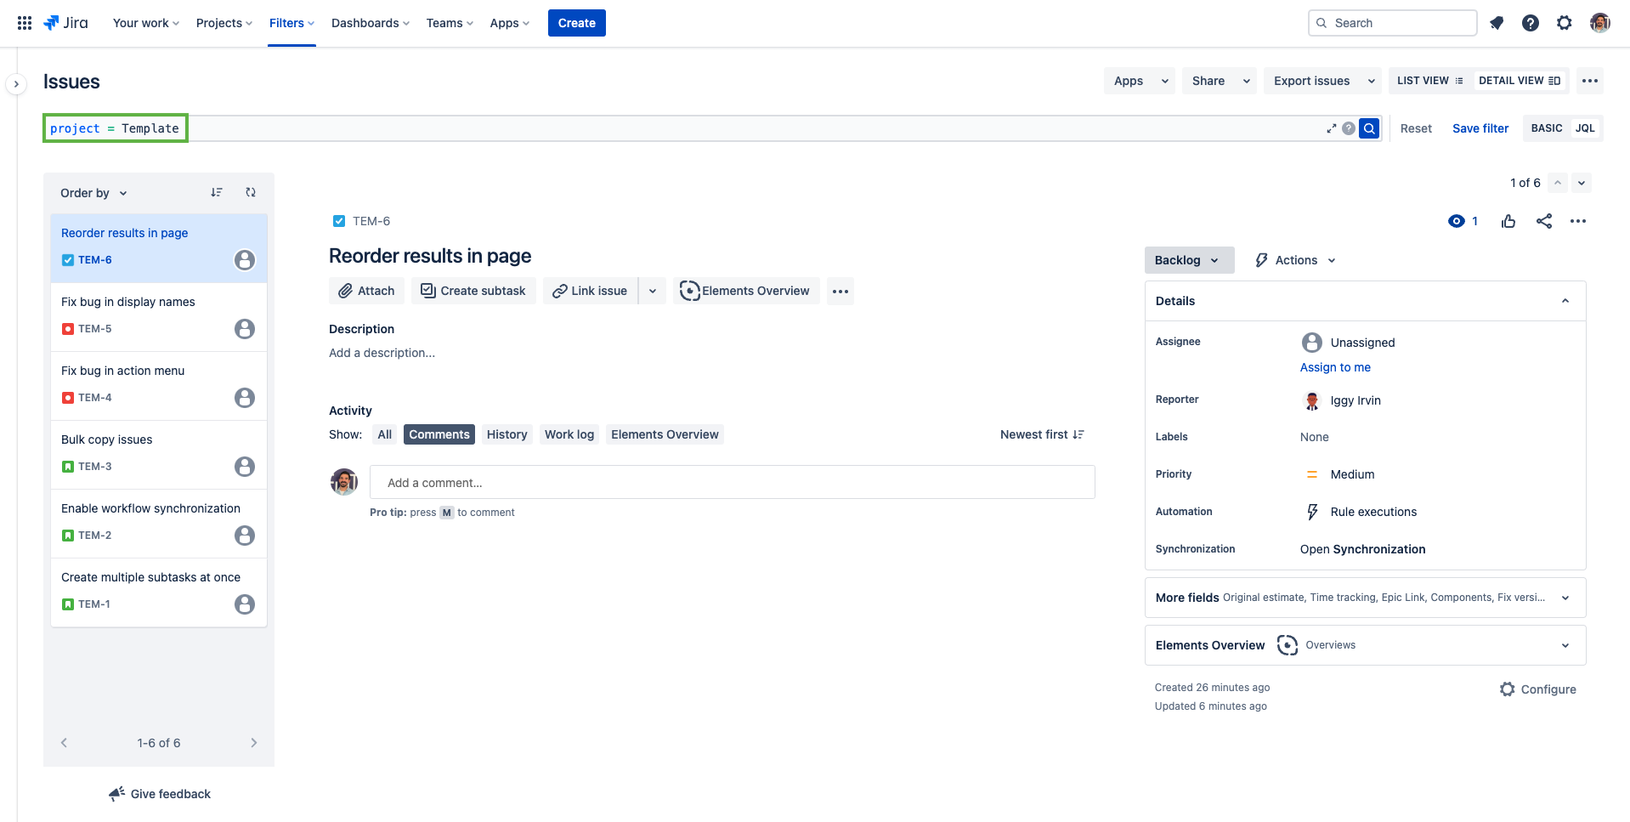Open the notifications bell icon
The height and width of the screenshot is (822, 1630).
(1497, 23)
